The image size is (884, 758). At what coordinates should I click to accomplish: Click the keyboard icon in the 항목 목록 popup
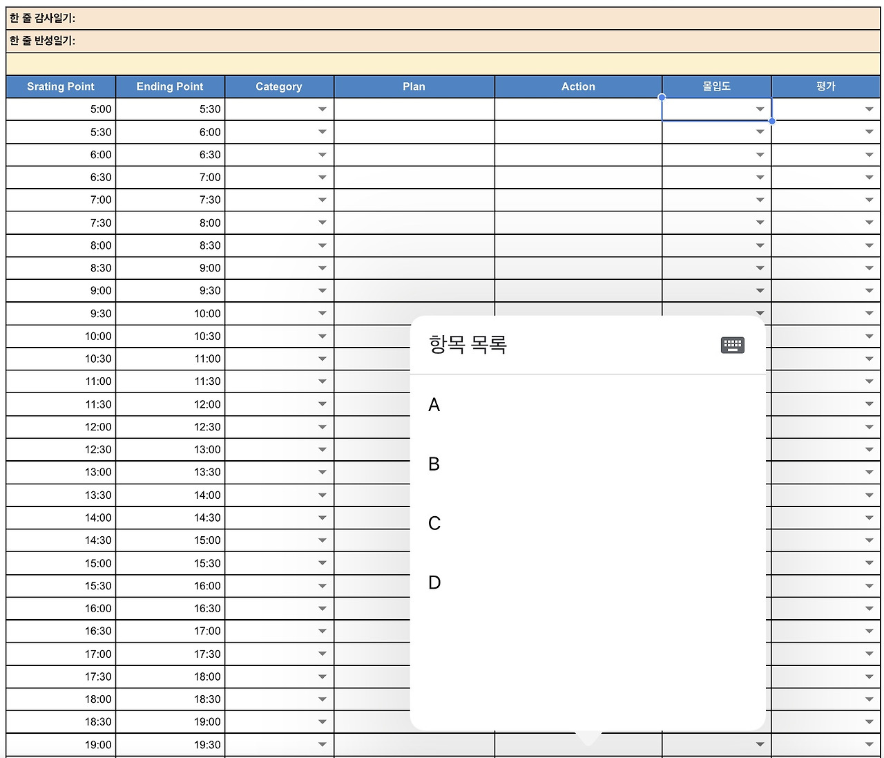[x=732, y=345]
